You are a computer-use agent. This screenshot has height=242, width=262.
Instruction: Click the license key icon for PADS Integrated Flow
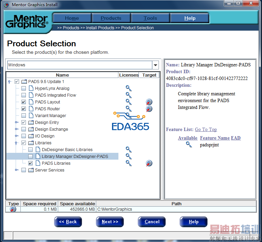coord(129,95)
